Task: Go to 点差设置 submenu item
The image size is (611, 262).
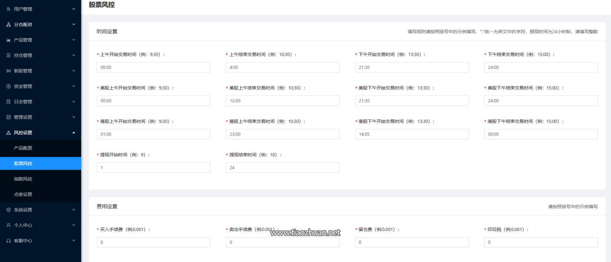Action: (23, 194)
